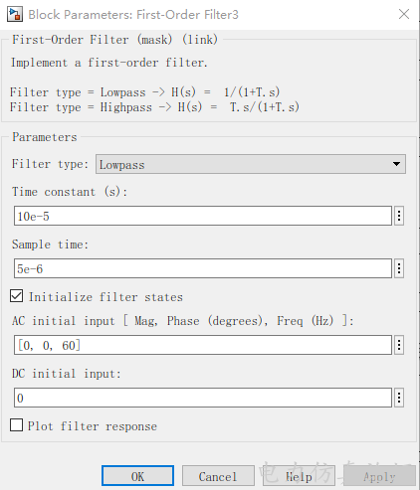This screenshot has height=490, width=420.
Task: Click the DC initial input field
Action: point(203,398)
